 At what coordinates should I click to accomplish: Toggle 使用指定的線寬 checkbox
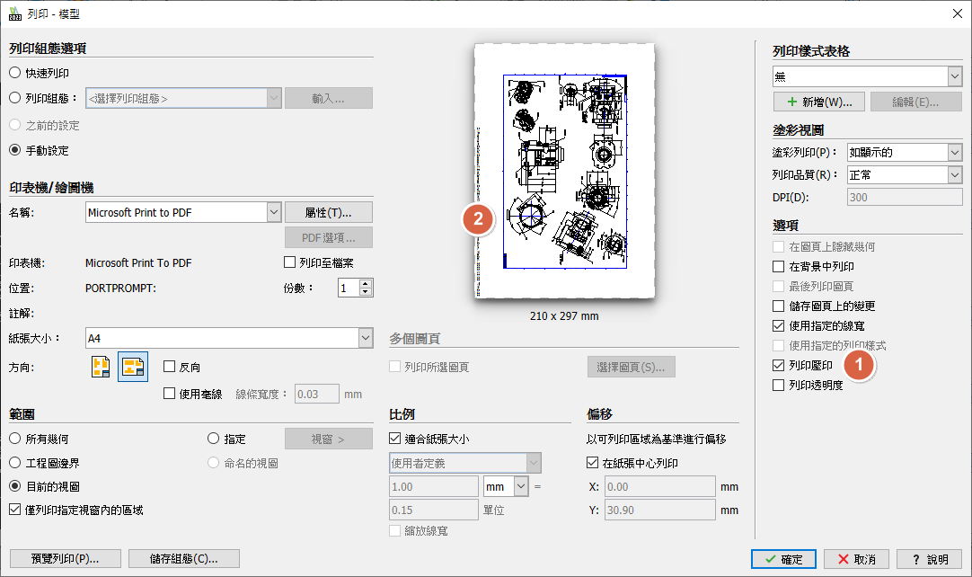click(779, 325)
